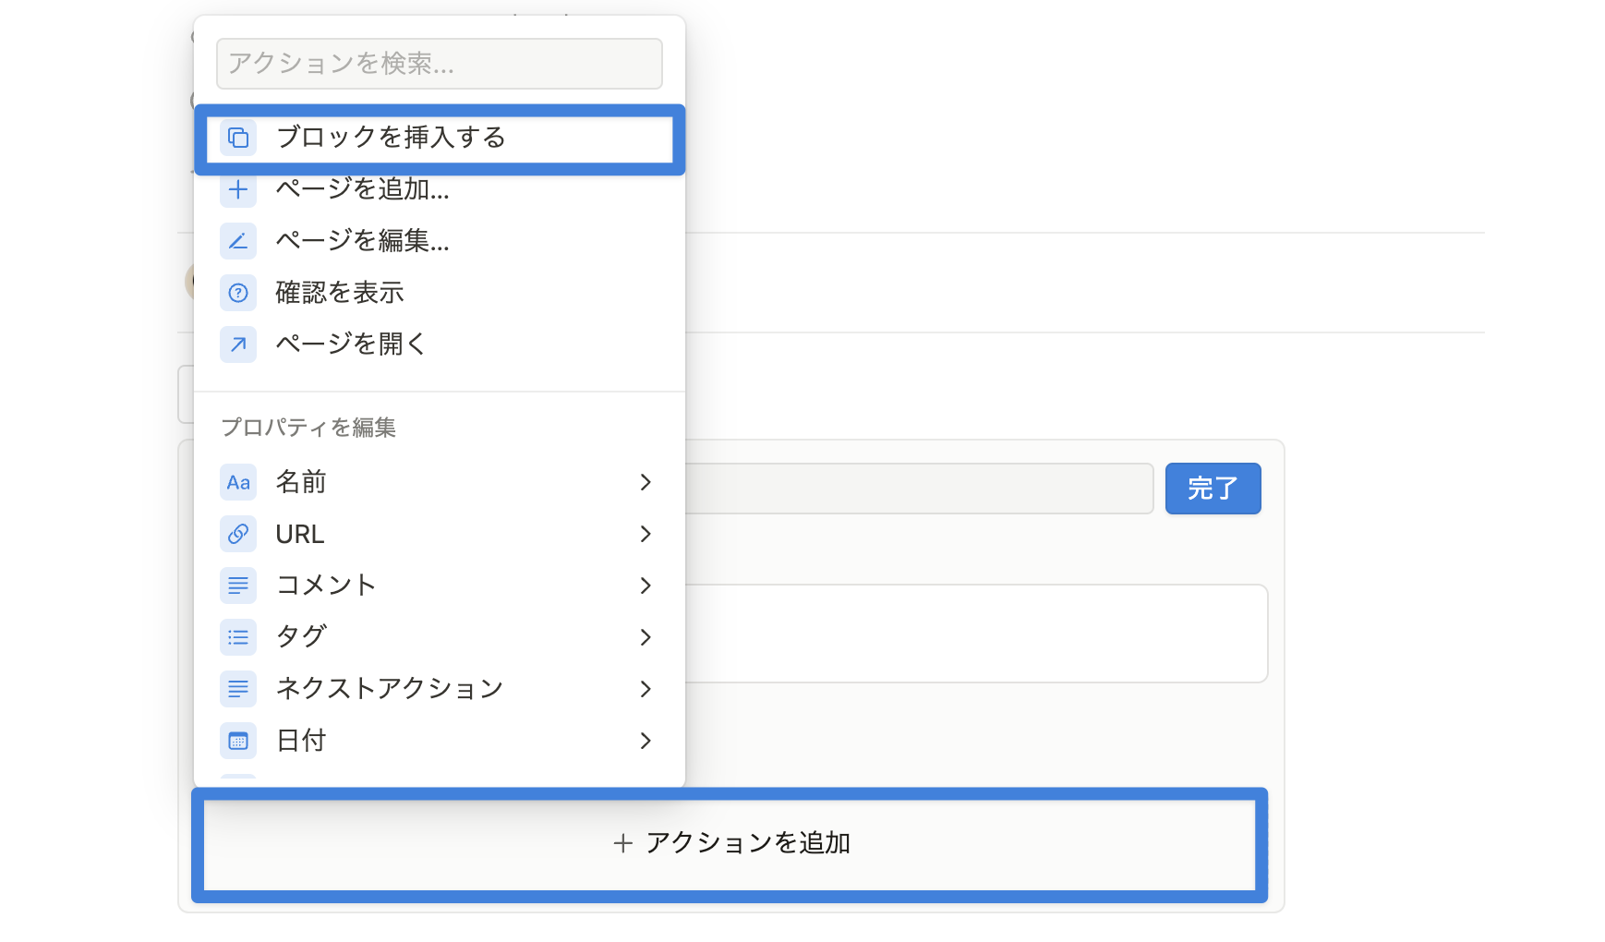Image resolution: width=1605 pixels, height=942 pixels.
Task: Click the insert block copy icon
Action: (x=238, y=138)
